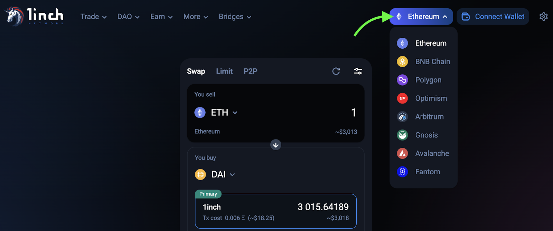Click the swap direction arrow icon
The height and width of the screenshot is (231, 553).
[x=276, y=145]
